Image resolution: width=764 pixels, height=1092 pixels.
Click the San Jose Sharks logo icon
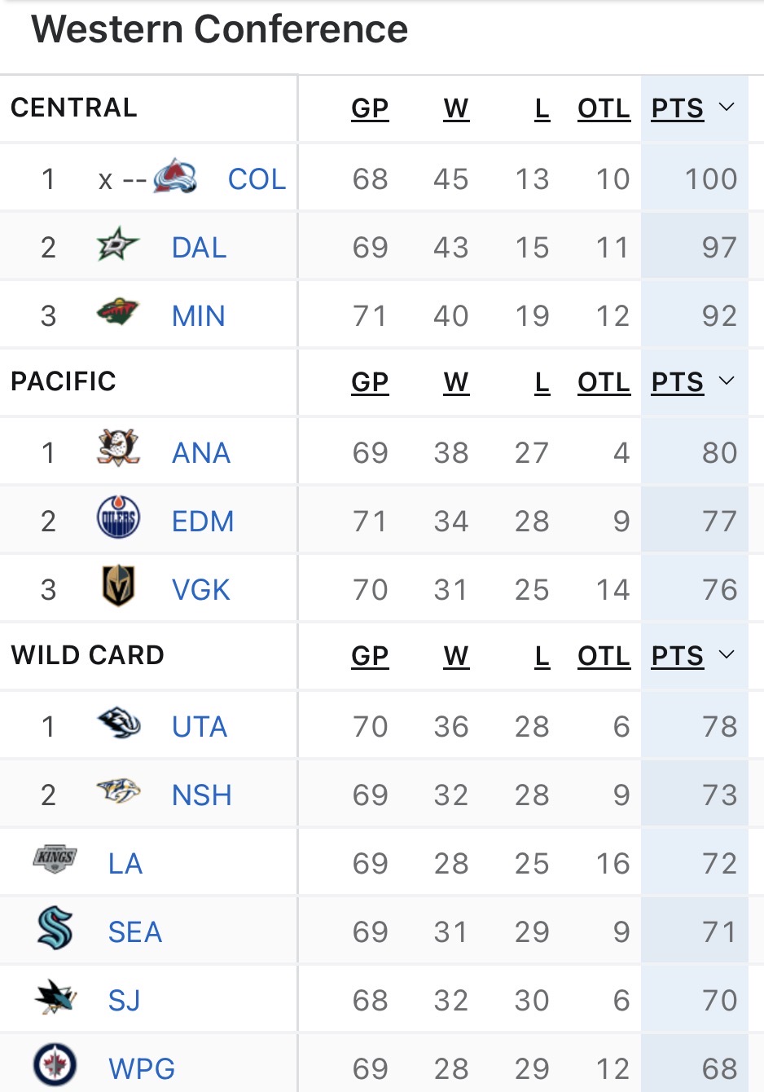point(55,997)
